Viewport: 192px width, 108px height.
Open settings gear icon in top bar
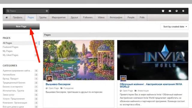pos(183,11)
